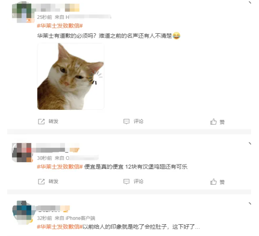Open the second poster's avatar profile

tap(22, 152)
